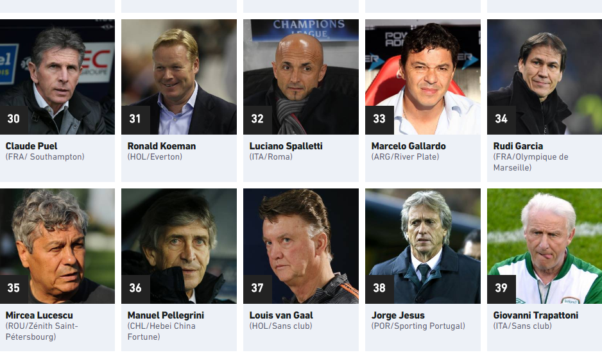The height and width of the screenshot is (357, 602).
Task: Select the Marcelo Gallardo name link
Action: (408, 146)
